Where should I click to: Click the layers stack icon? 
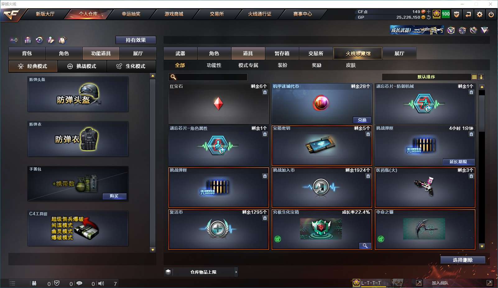168,272
